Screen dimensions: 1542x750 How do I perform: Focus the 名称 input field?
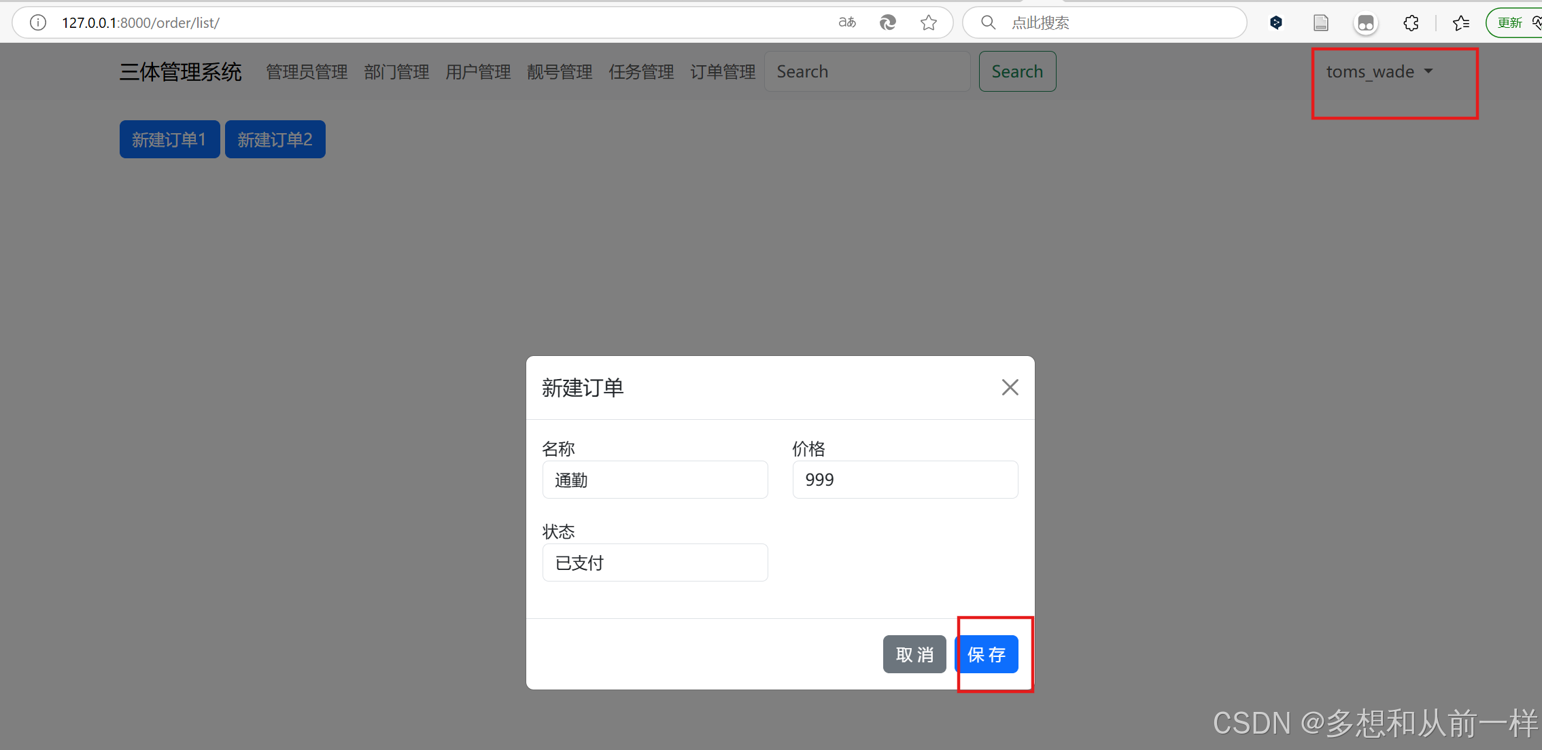655,480
